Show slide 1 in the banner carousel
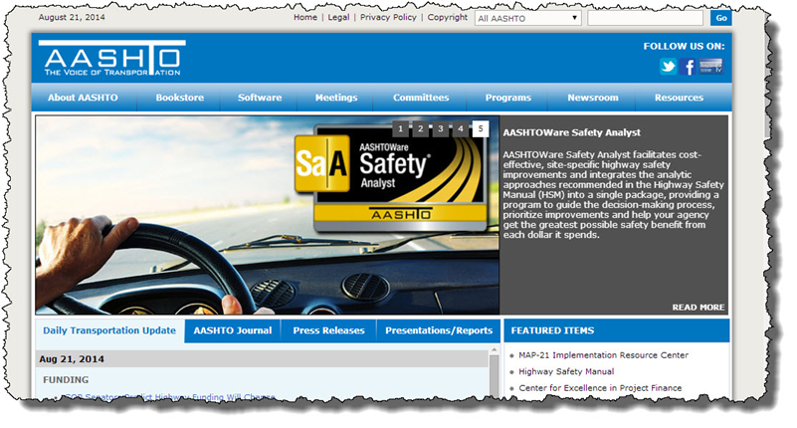This screenshot has width=797, height=428. coord(401,129)
